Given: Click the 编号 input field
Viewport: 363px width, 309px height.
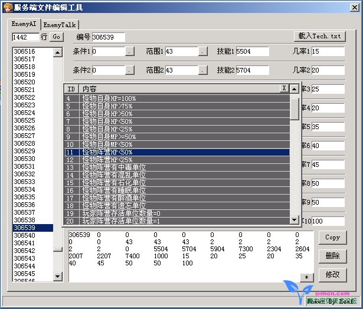Looking at the screenshot, I should pos(108,37).
